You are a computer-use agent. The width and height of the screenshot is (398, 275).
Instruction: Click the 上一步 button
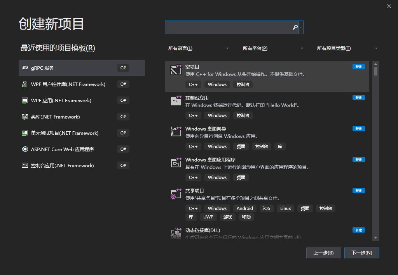coord(324,253)
